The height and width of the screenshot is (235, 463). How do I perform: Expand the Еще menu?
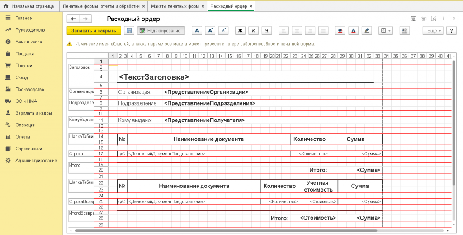[433, 31]
